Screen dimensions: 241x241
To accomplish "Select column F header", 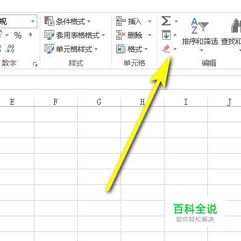I will point(55,102).
